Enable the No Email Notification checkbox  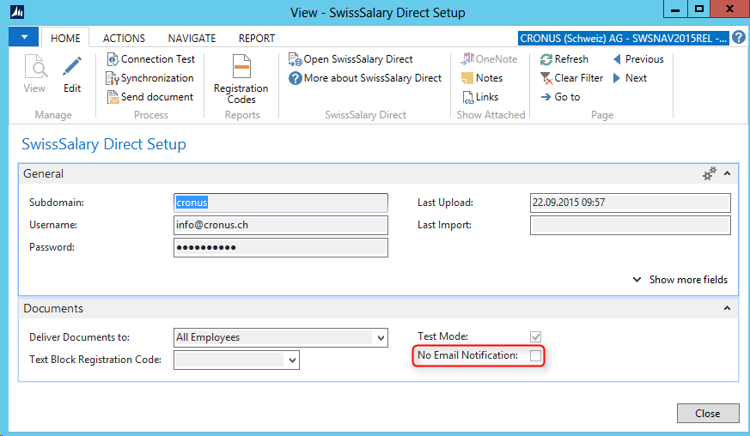pyautogui.click(x=536, y=355)
